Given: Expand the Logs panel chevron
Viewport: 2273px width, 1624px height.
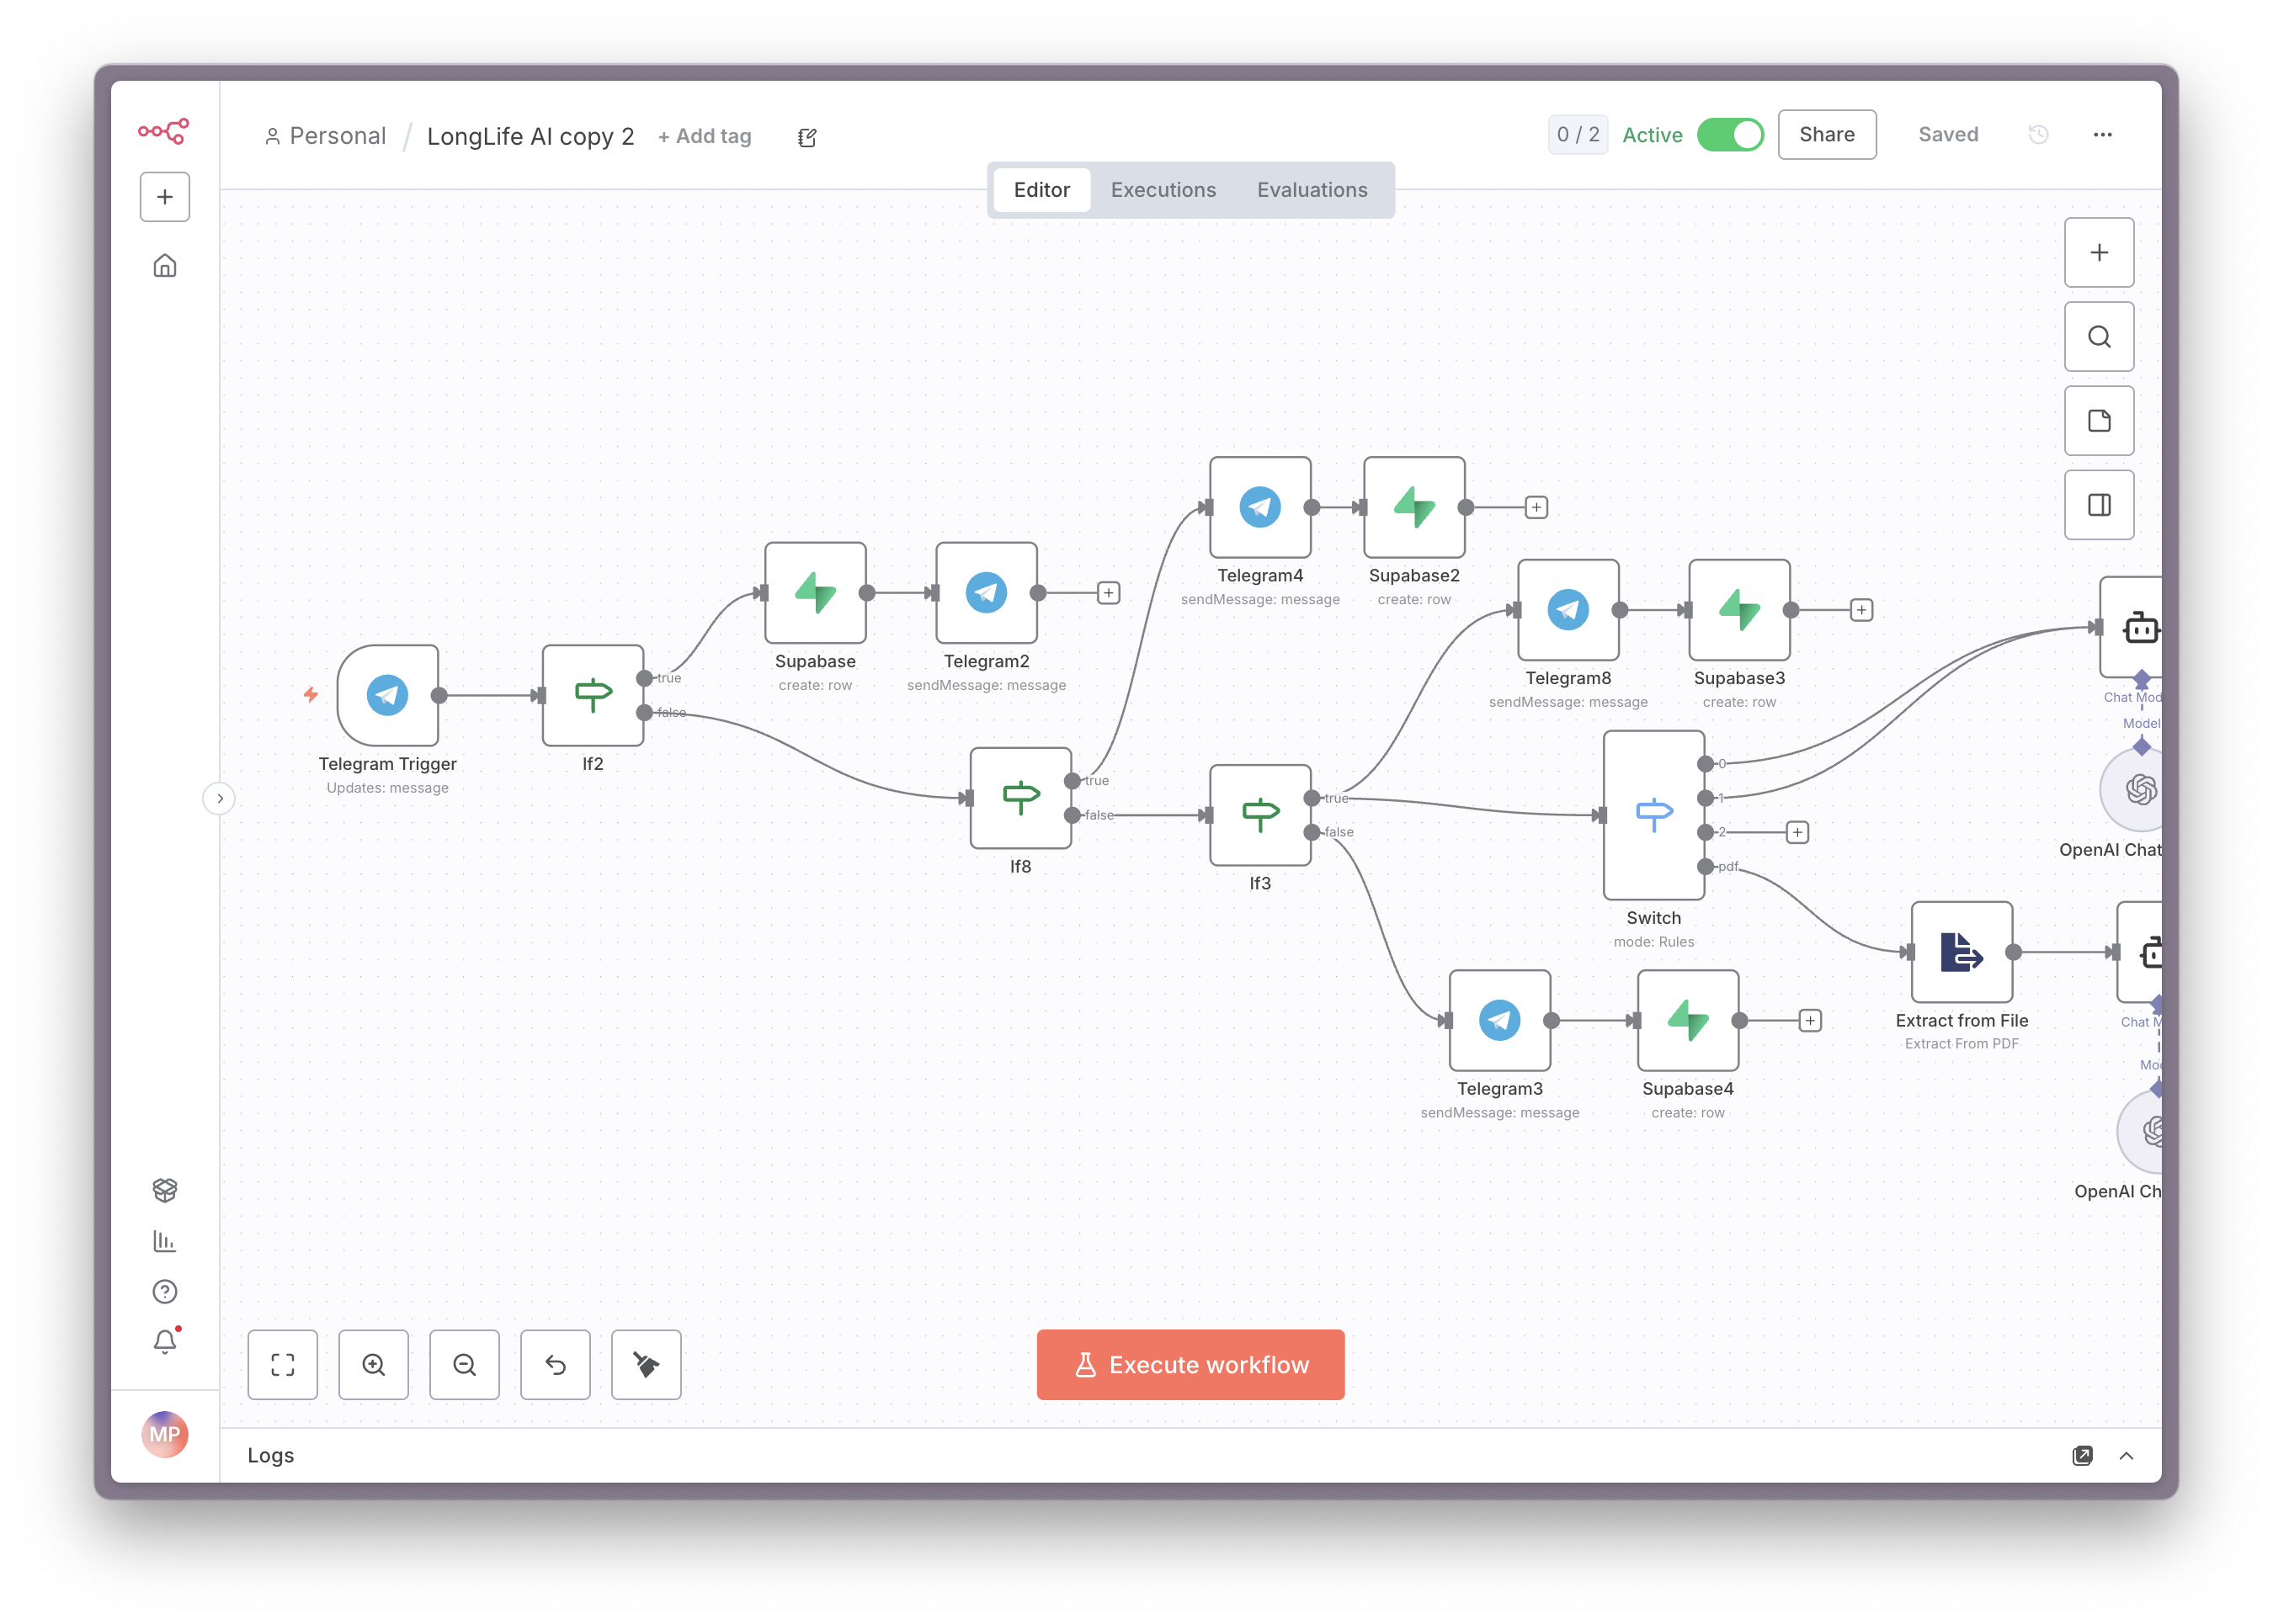Looking at the screenshot, I should [2126, 1456].
